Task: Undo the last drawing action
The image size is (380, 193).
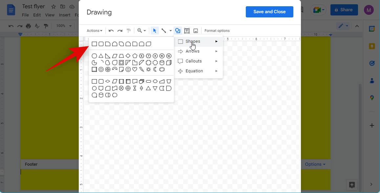Action: [111, 31]
